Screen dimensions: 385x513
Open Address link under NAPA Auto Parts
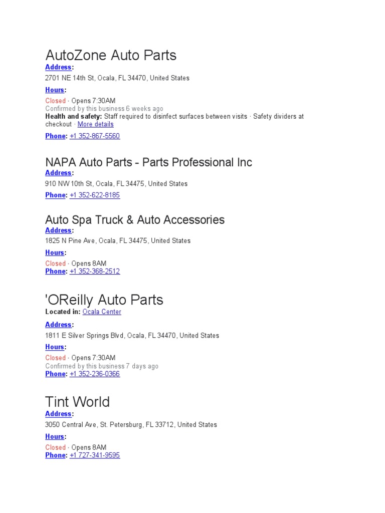pyautogui.click(x=58, y=173)
